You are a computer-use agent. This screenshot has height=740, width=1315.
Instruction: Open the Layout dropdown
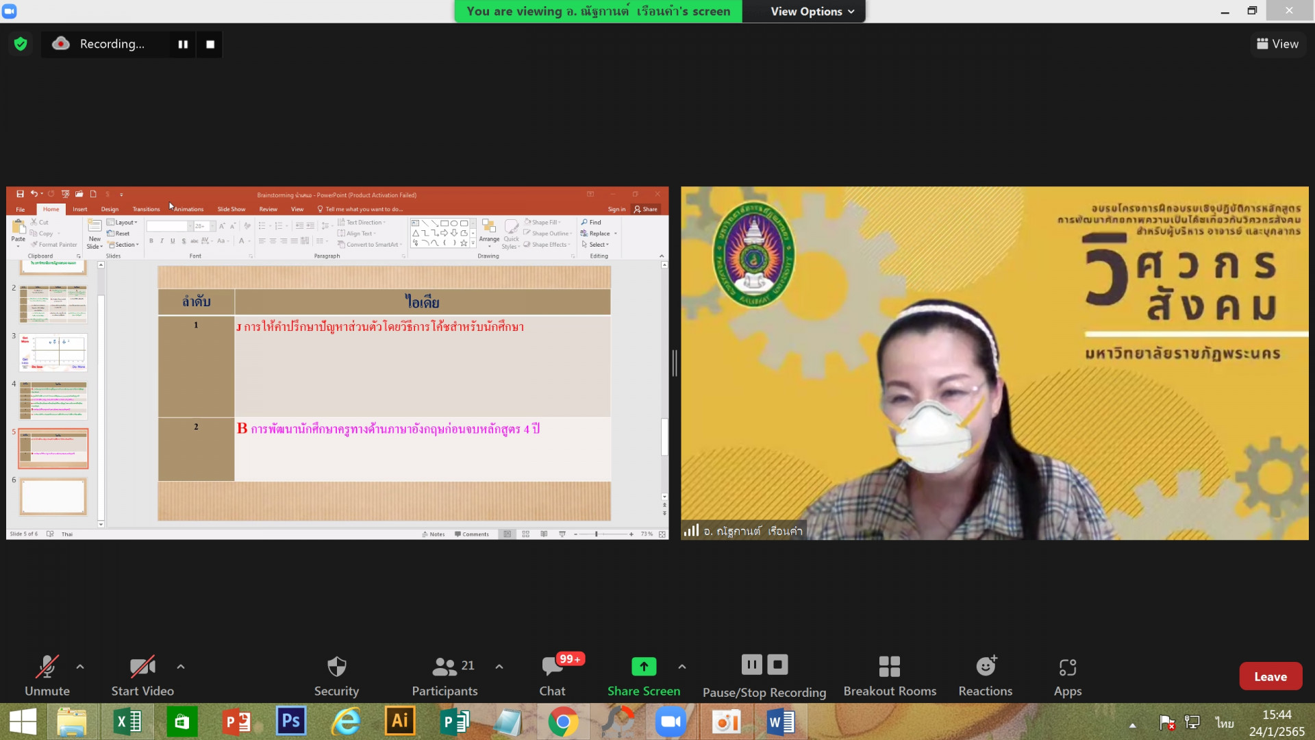[x=122, y=223]
